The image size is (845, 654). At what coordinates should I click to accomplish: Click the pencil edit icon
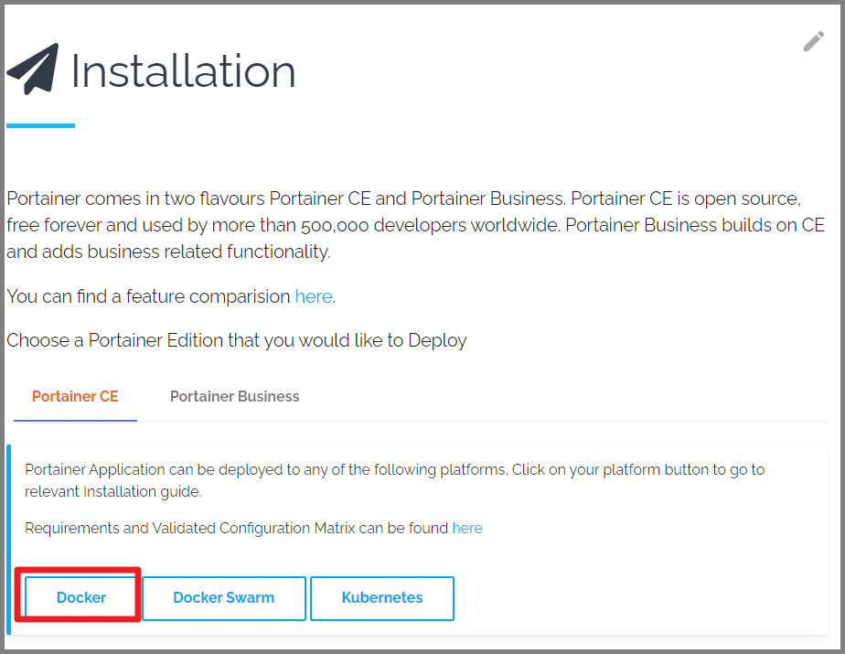point(813,41)
